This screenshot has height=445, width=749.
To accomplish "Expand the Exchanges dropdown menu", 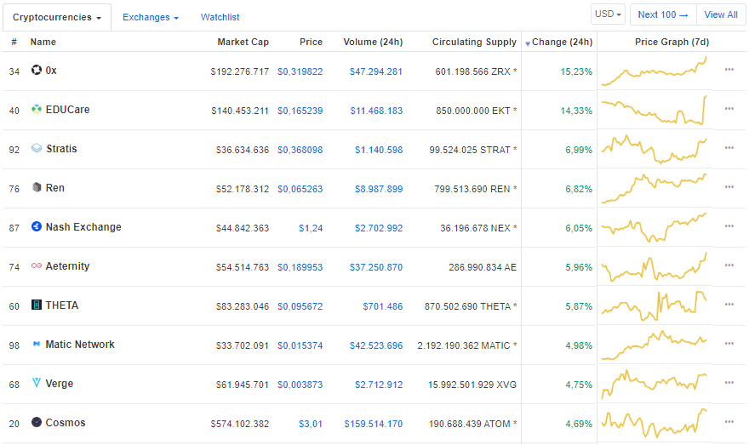I will [x=151, y=18].
